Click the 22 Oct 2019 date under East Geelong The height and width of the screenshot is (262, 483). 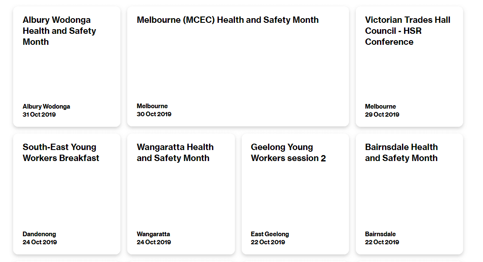[x=268, y=242]
